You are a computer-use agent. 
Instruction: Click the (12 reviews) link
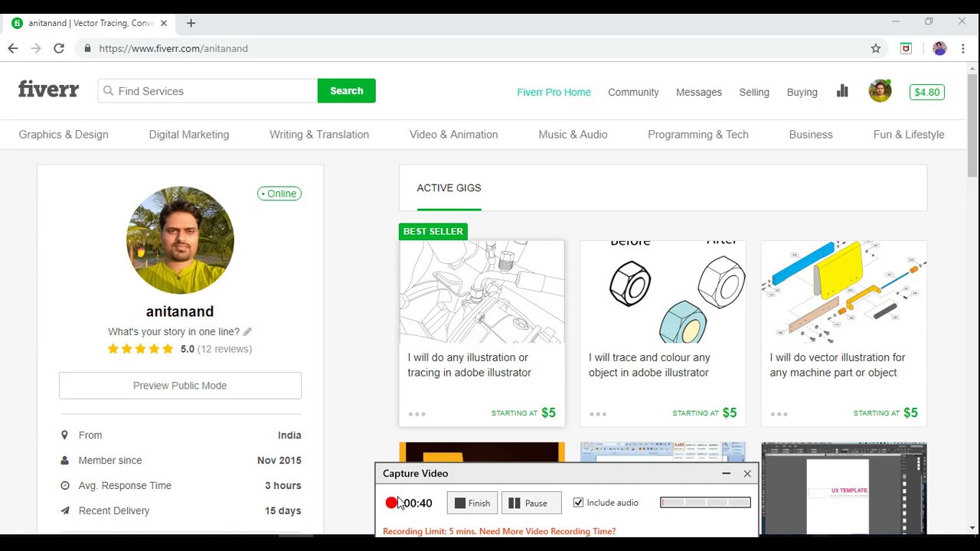coord(224,349)
